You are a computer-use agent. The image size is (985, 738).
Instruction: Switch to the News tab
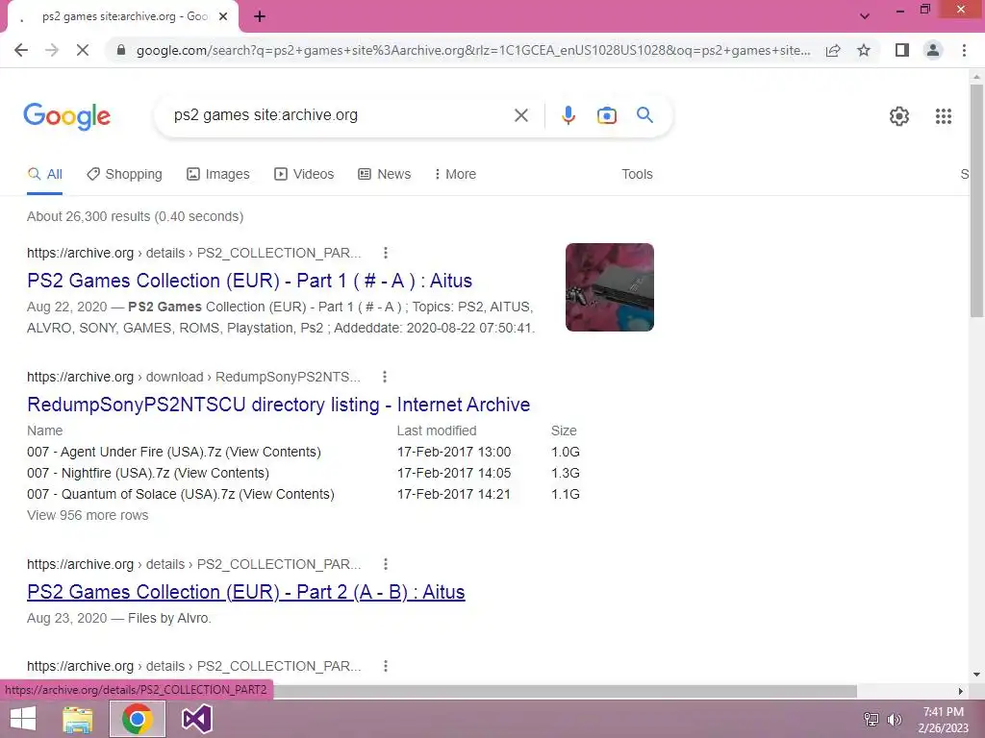click(385, 175)
